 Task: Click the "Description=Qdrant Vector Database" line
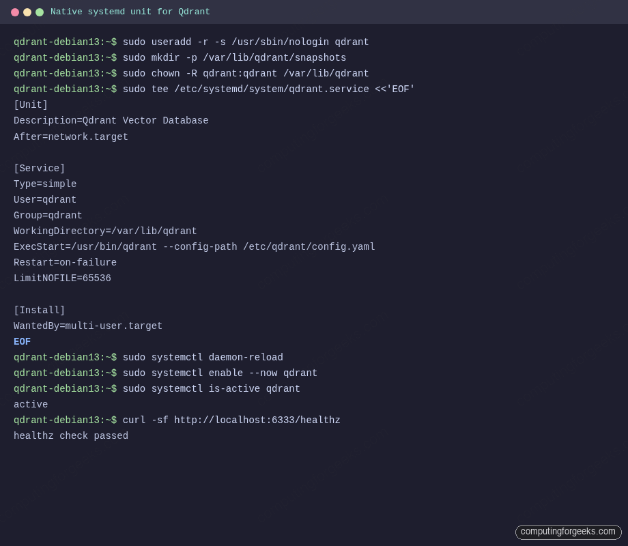click(x=111, y=121)
